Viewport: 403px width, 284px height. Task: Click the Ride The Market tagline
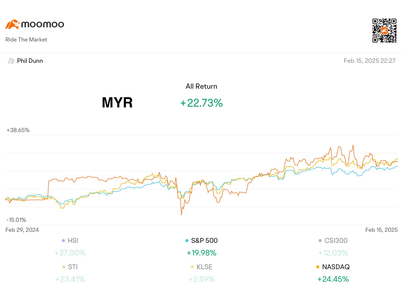pos(26,40)
